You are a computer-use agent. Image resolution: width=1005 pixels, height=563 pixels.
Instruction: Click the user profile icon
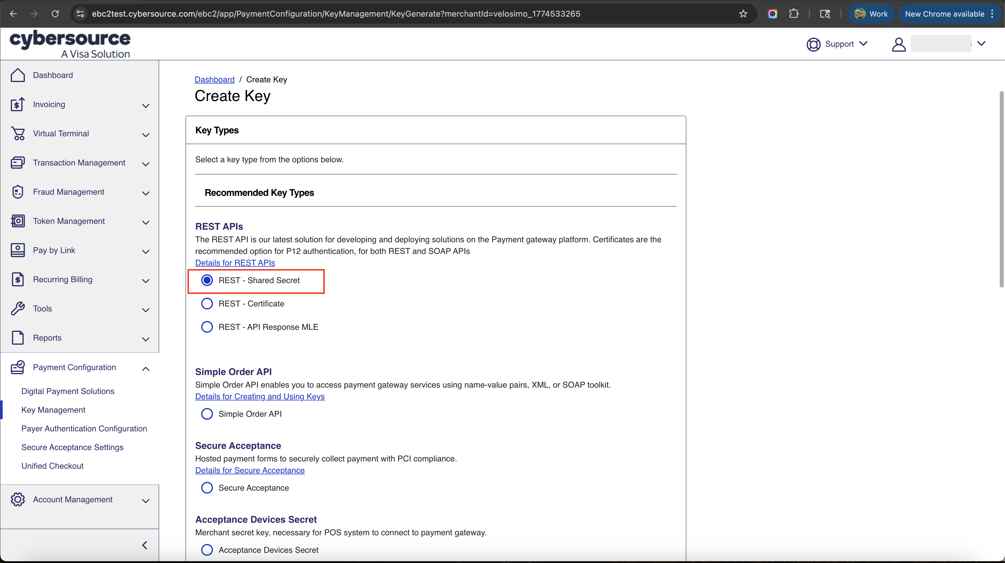tap(899, 44)
